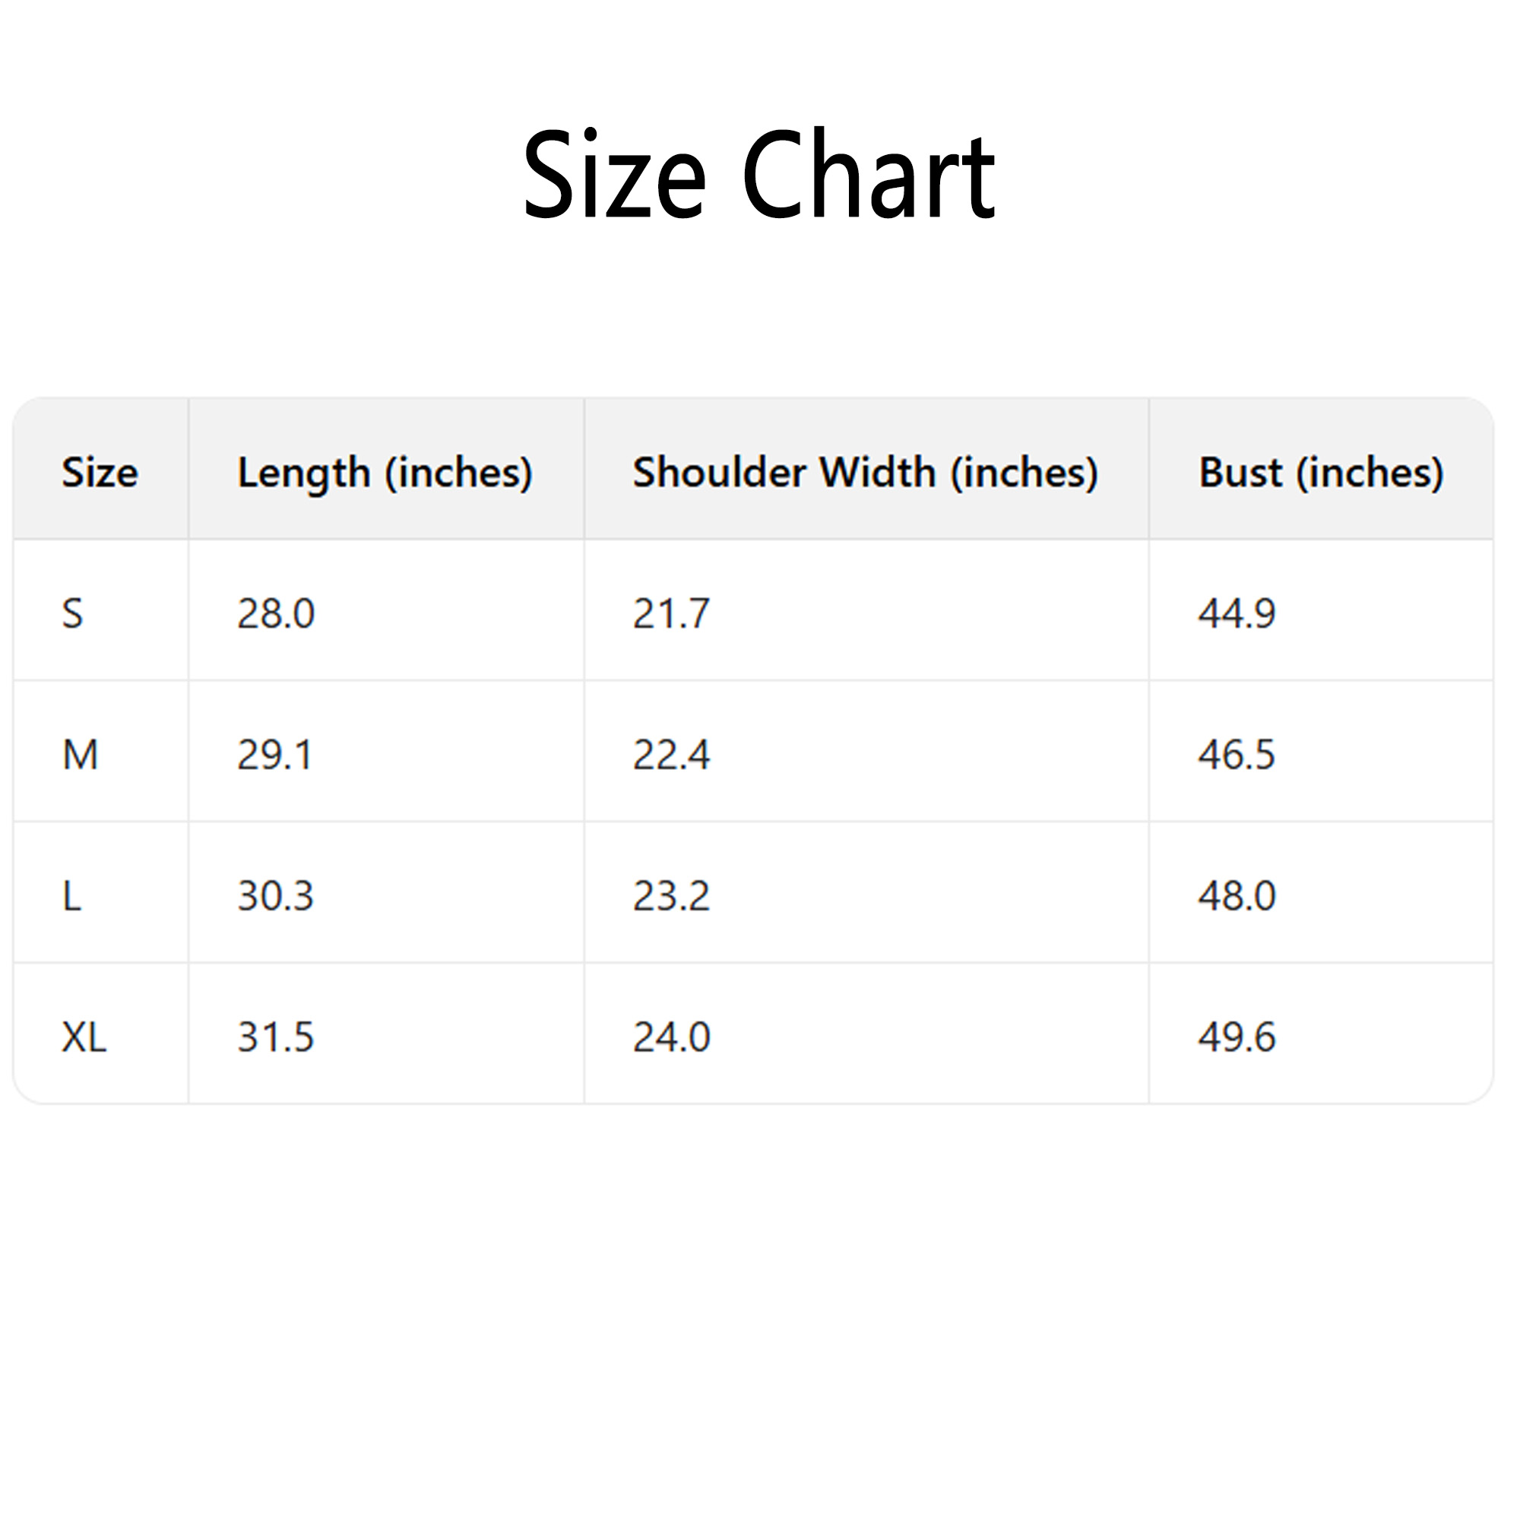1520x1520 pixels.
Task: Click the S size row label
Action: 72,613
